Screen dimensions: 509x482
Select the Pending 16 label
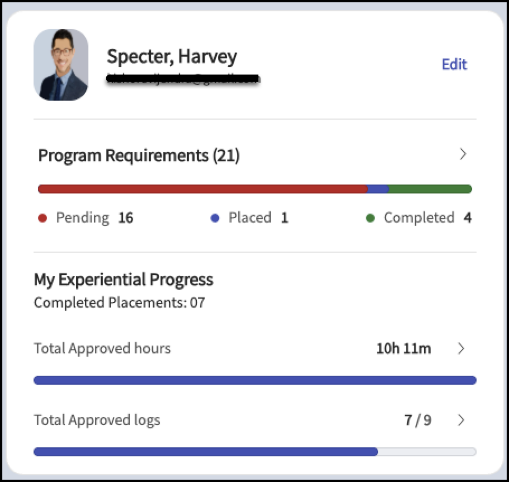click(95, 218)
